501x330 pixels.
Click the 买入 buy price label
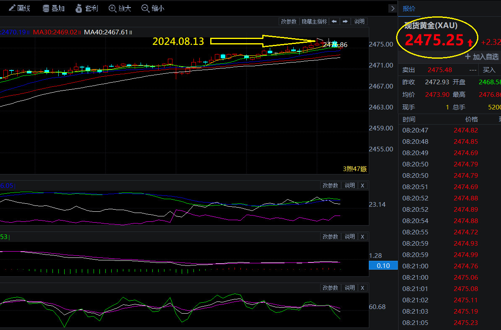click(x=489, y=70)
